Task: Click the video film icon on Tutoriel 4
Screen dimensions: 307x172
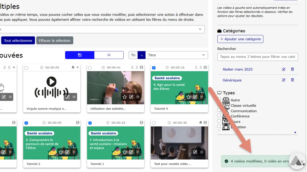Action: point(205,67)
